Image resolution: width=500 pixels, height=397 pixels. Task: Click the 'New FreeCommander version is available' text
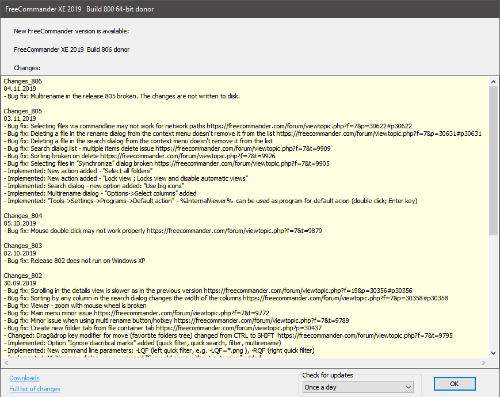coord(71,31)
